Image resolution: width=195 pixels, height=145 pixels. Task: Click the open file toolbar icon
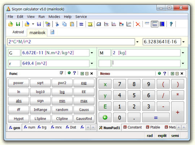(x=10, y=24)
